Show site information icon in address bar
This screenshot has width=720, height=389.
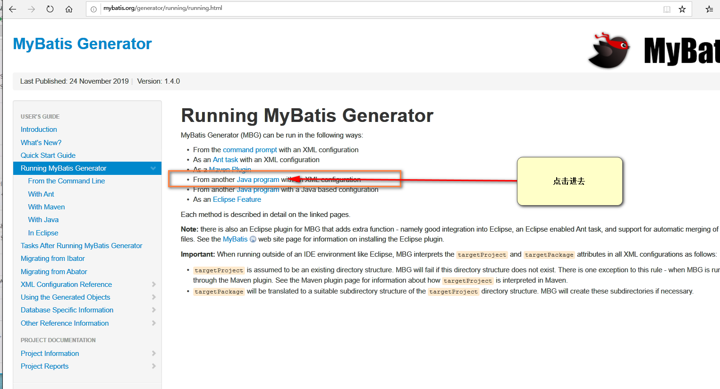pyautogui.click(x=93, y=9)
